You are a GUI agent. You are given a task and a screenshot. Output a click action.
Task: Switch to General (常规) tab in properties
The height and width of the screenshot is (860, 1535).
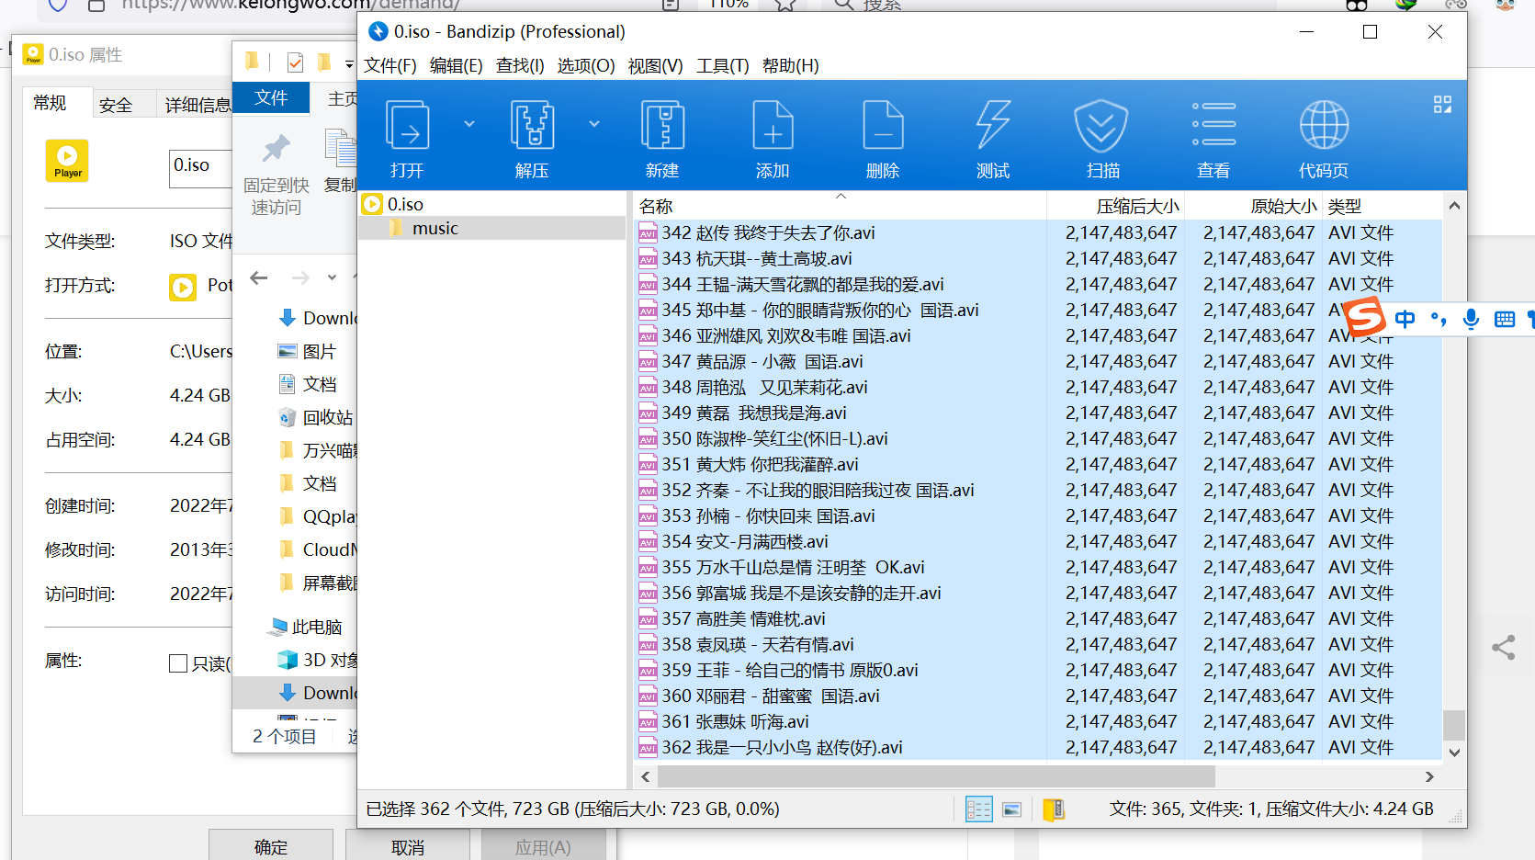click(x=51, y=103)
